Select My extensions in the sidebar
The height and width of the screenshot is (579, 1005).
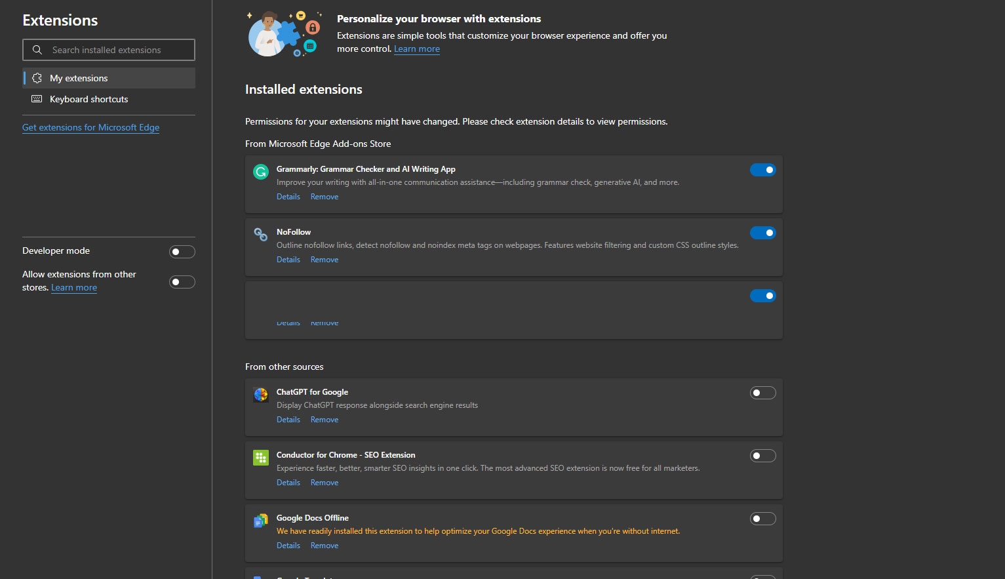tap(79, 77)
